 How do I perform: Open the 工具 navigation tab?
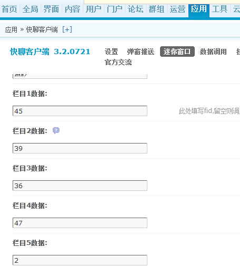click(220, 9)
